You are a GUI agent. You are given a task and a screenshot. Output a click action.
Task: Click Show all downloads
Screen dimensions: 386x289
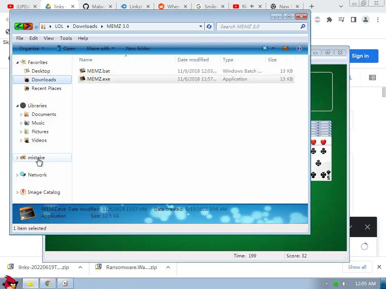coord(357,267)
